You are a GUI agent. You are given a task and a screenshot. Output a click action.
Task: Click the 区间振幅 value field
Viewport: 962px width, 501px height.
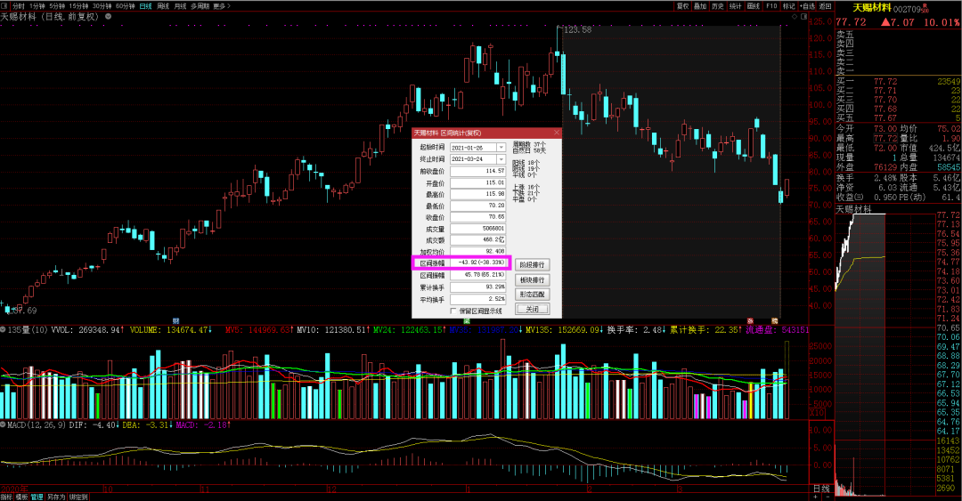[x=477, y=275]
